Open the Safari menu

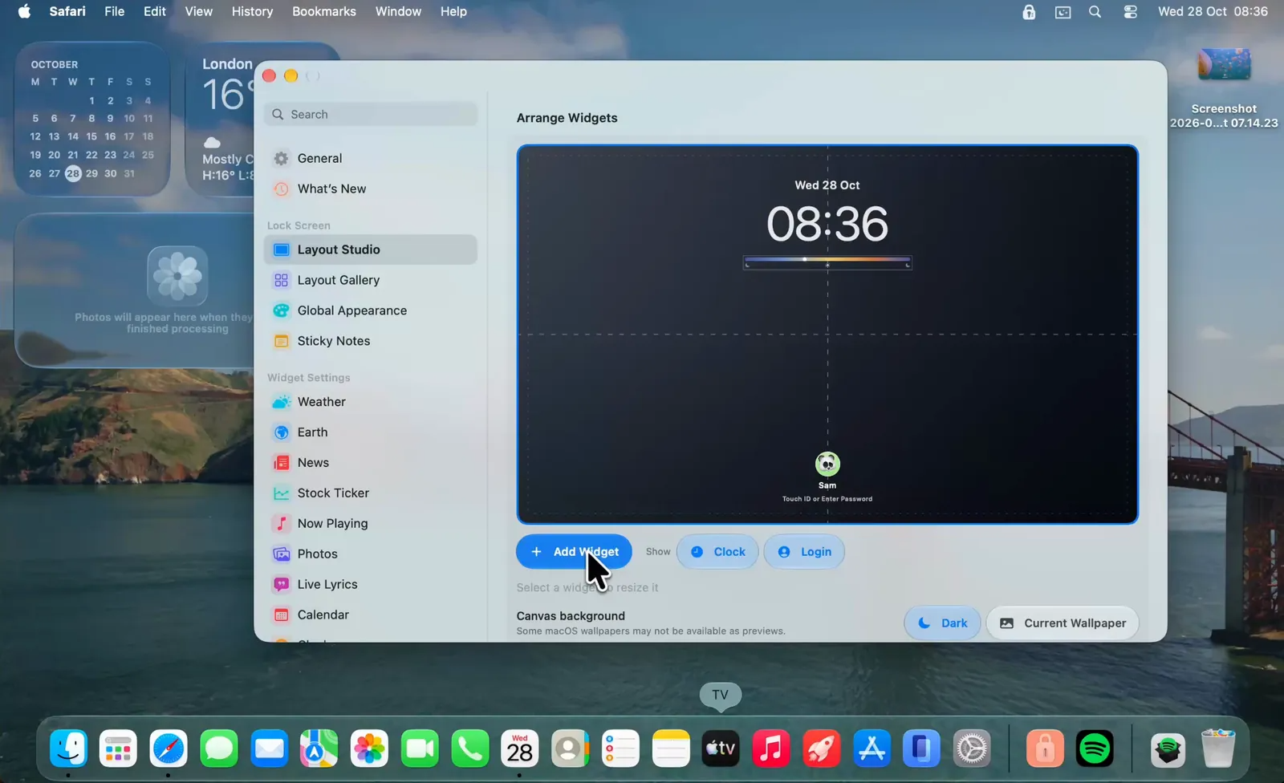(67, 11)
